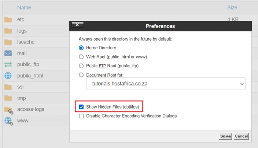Click the tmp folder icon
This screenshot has height=148, width=258.
pos(8,98)
